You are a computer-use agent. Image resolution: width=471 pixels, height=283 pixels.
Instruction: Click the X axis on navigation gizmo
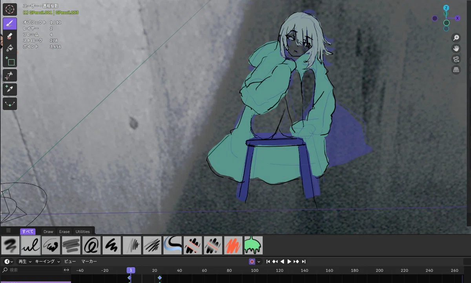click(x=457, y=18)
